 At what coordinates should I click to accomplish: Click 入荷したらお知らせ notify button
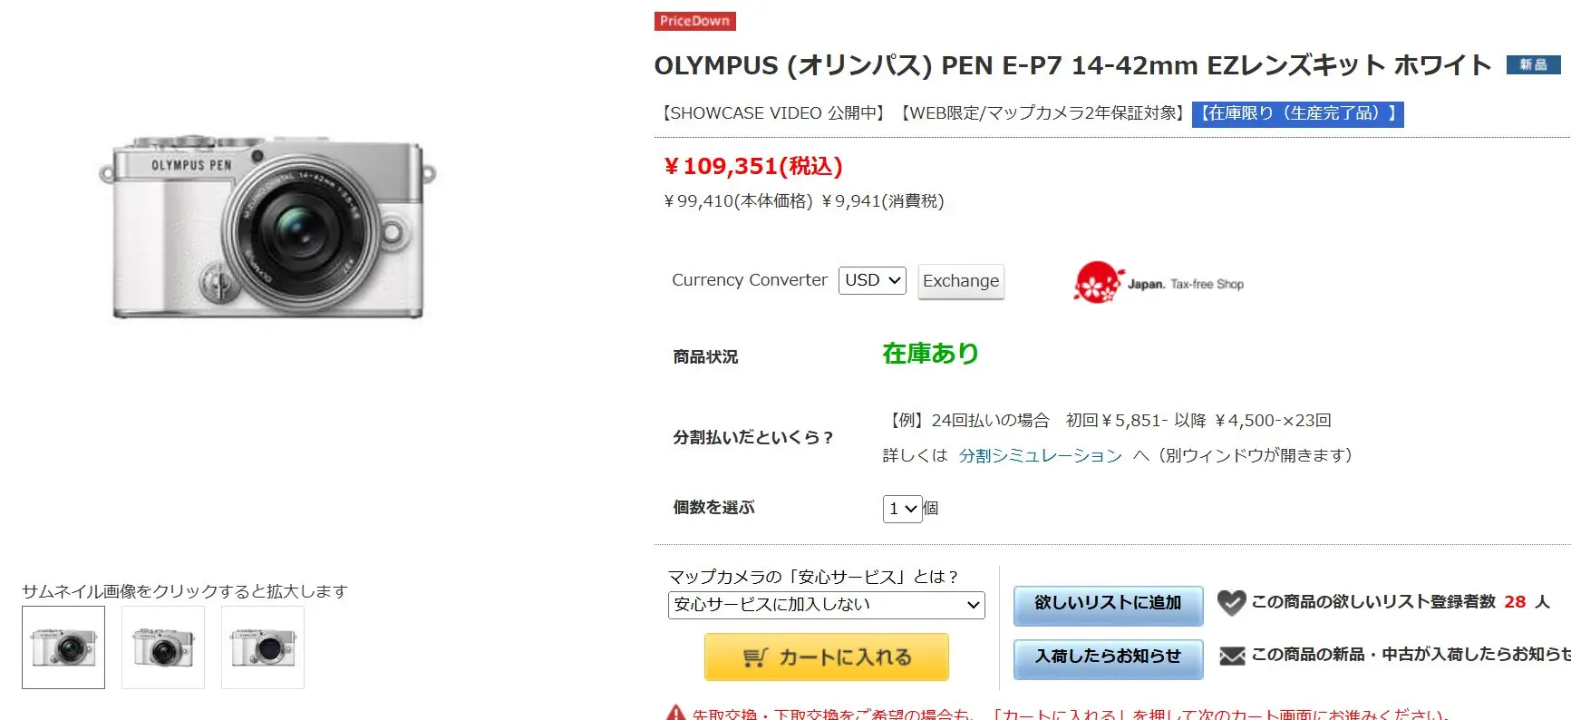coord(1108,657)
